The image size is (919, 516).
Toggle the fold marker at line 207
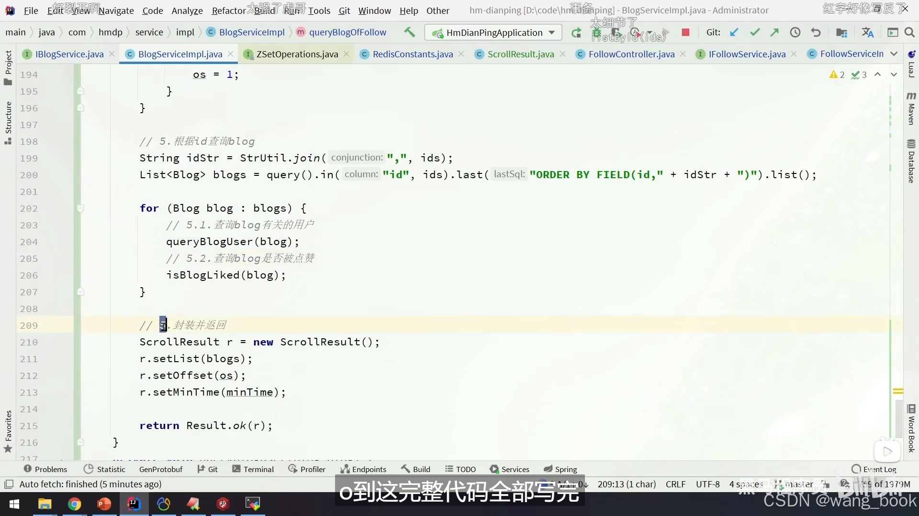(x=80, y=291)
